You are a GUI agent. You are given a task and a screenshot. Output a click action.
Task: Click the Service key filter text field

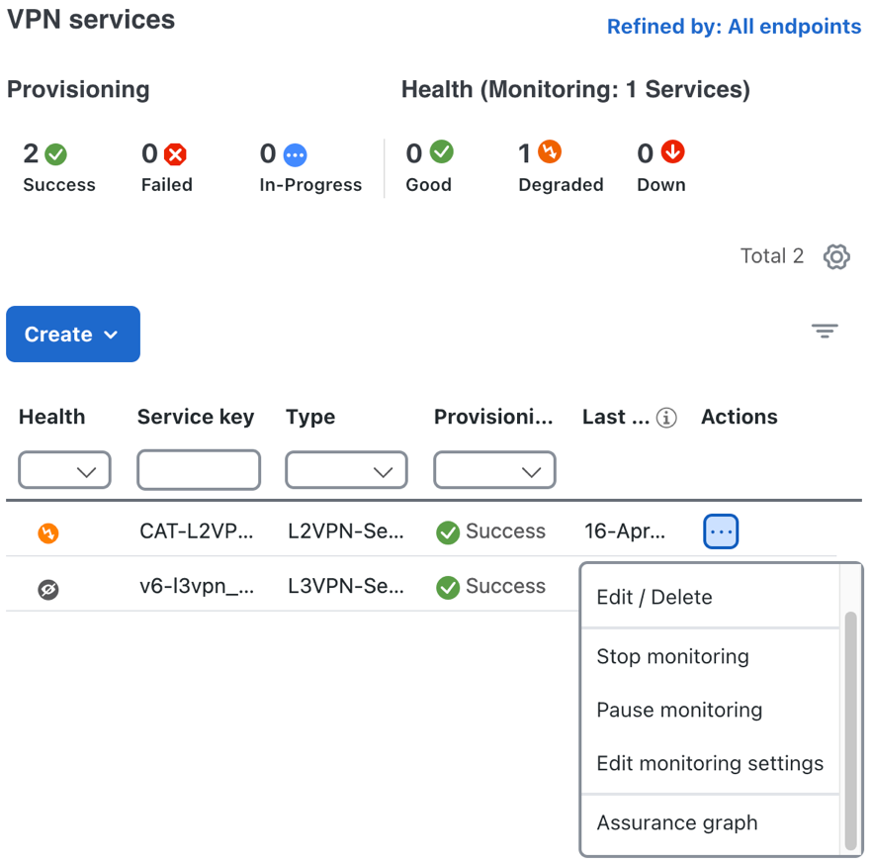click(x=199, y=471)
